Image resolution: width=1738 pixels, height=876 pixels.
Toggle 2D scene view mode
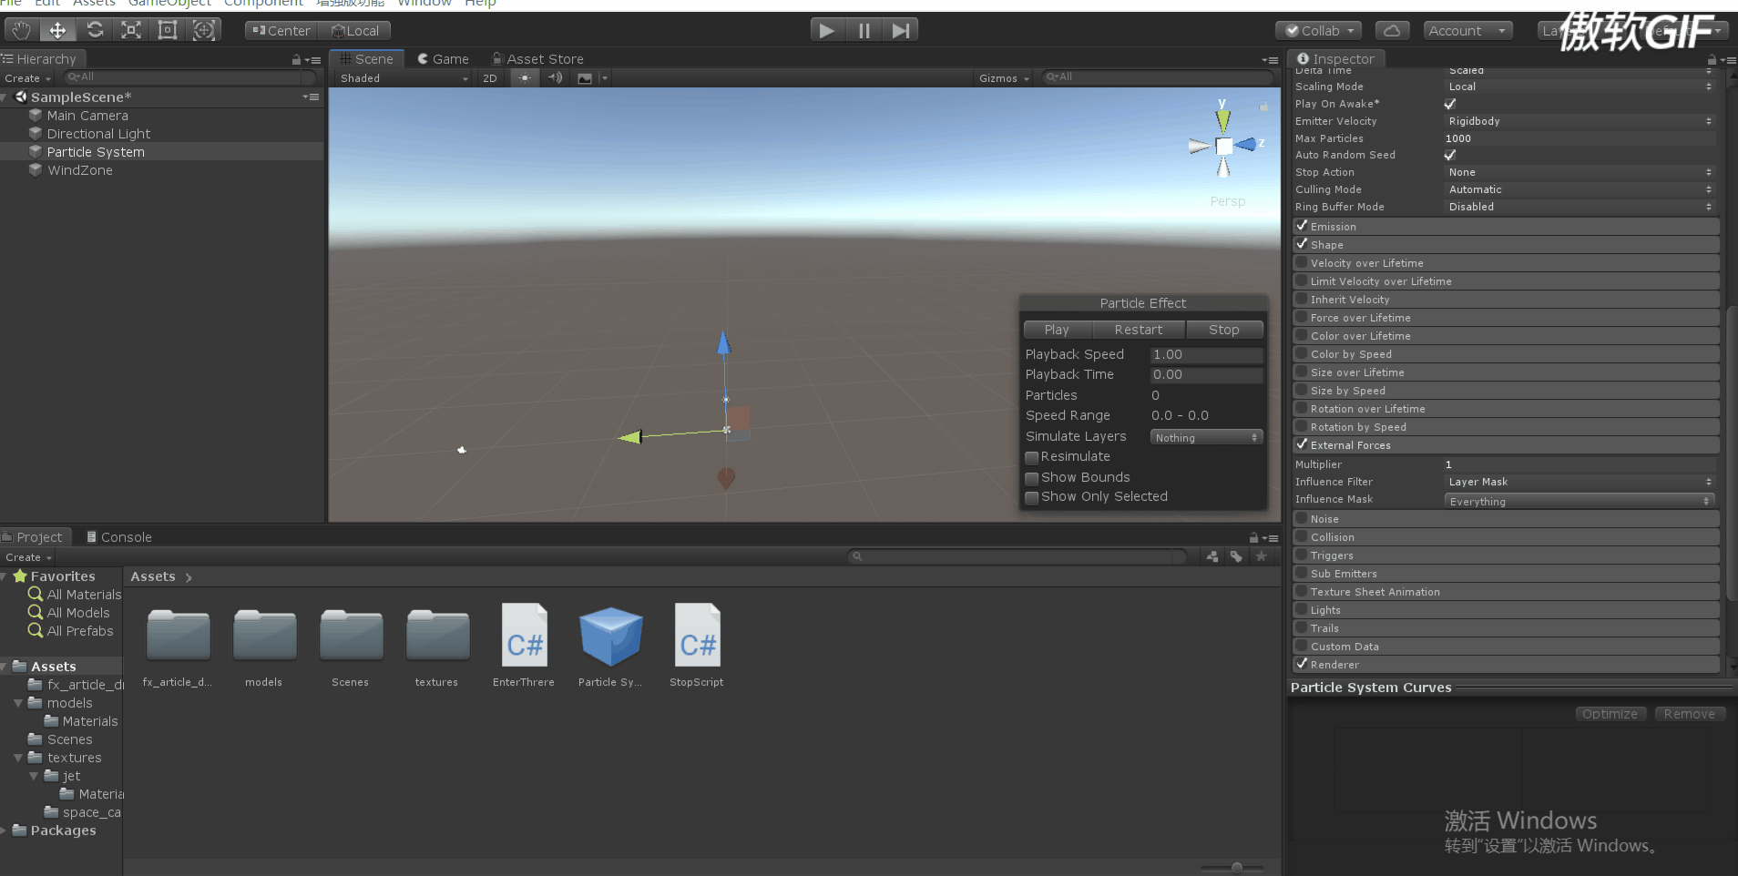coord(490,78)
